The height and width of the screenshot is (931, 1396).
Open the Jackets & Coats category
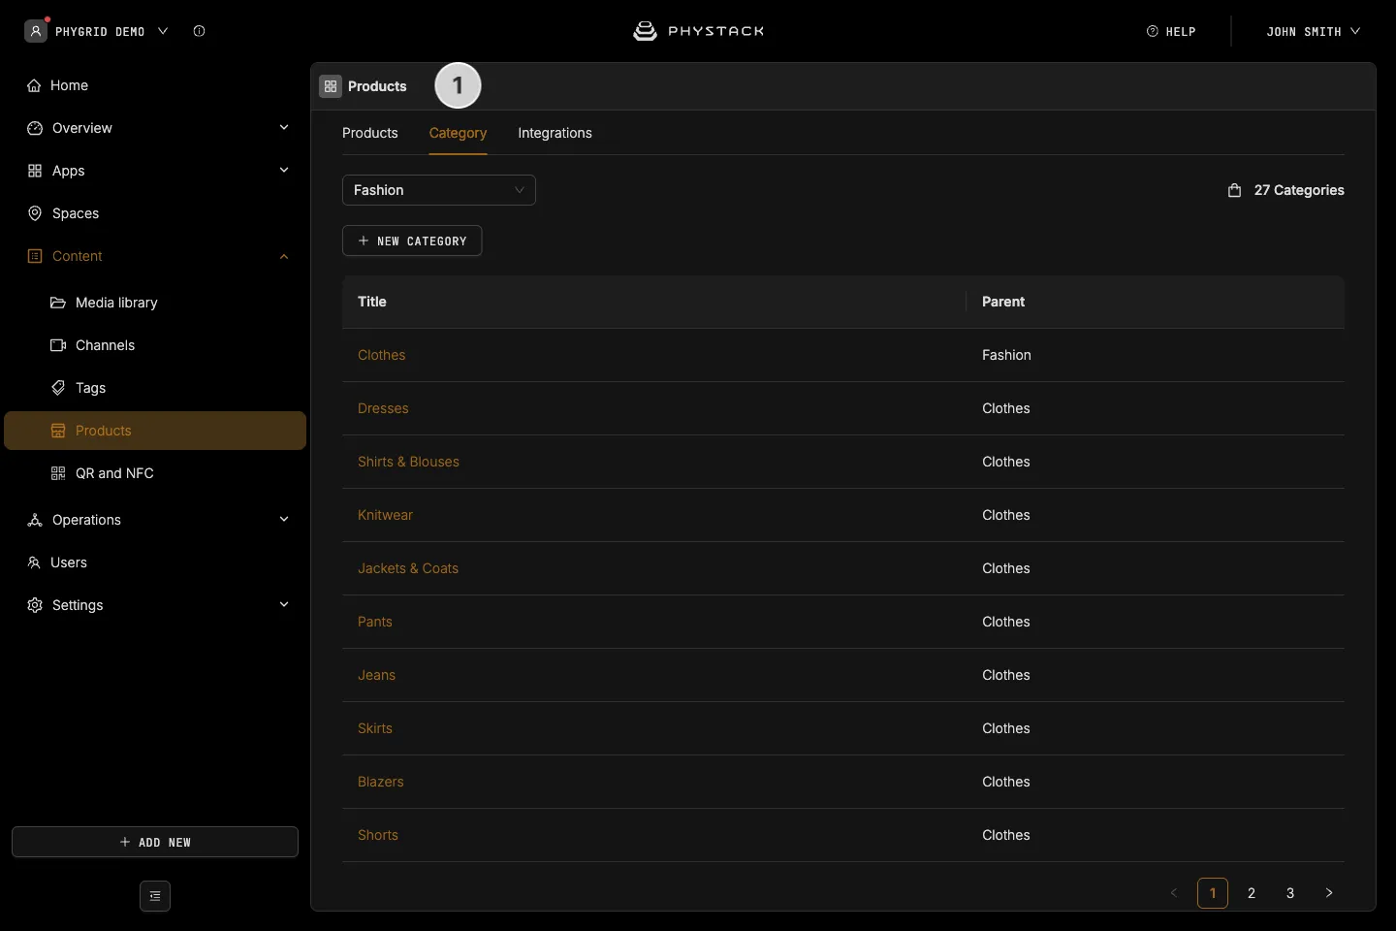(x=408, y=568)
